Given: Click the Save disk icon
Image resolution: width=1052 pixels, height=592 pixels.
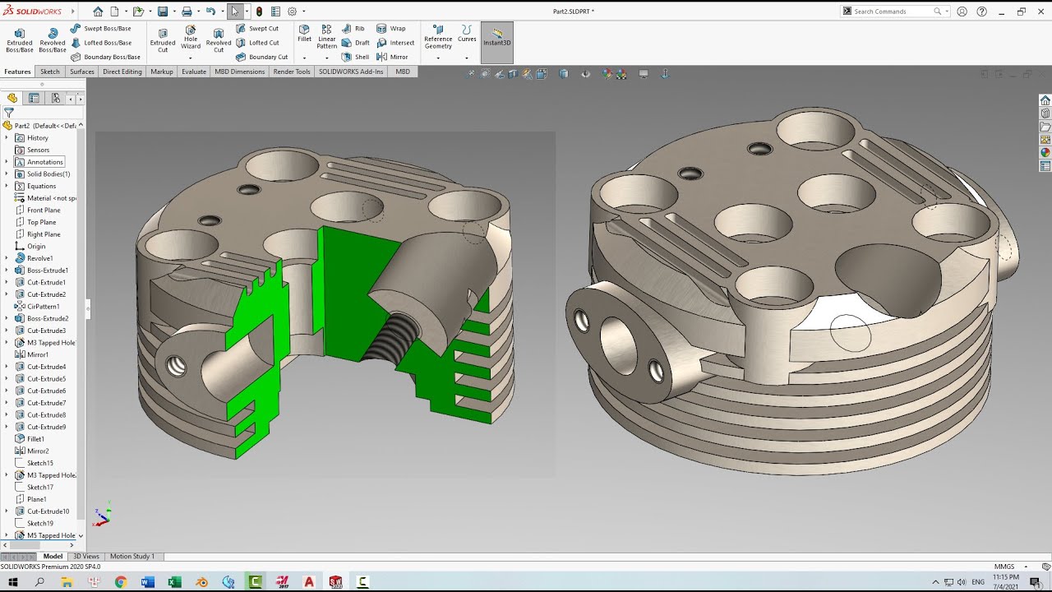Looking at the screenshot, I should pos(163,12).
